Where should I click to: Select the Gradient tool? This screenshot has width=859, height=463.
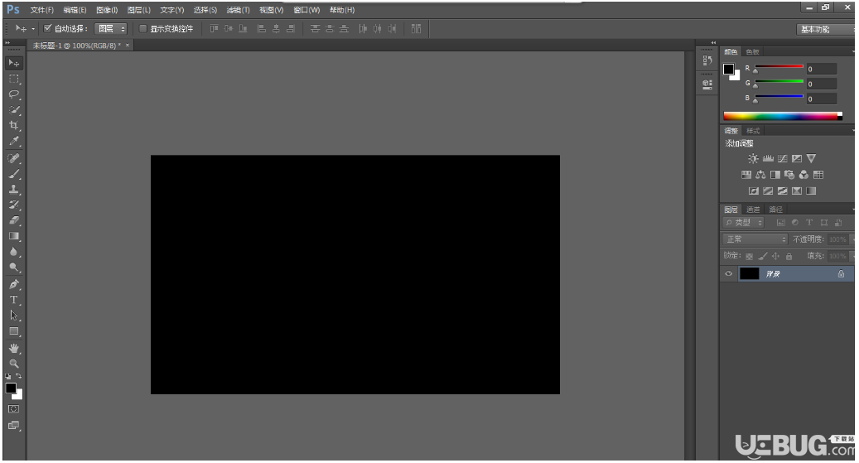coord(14,236)
